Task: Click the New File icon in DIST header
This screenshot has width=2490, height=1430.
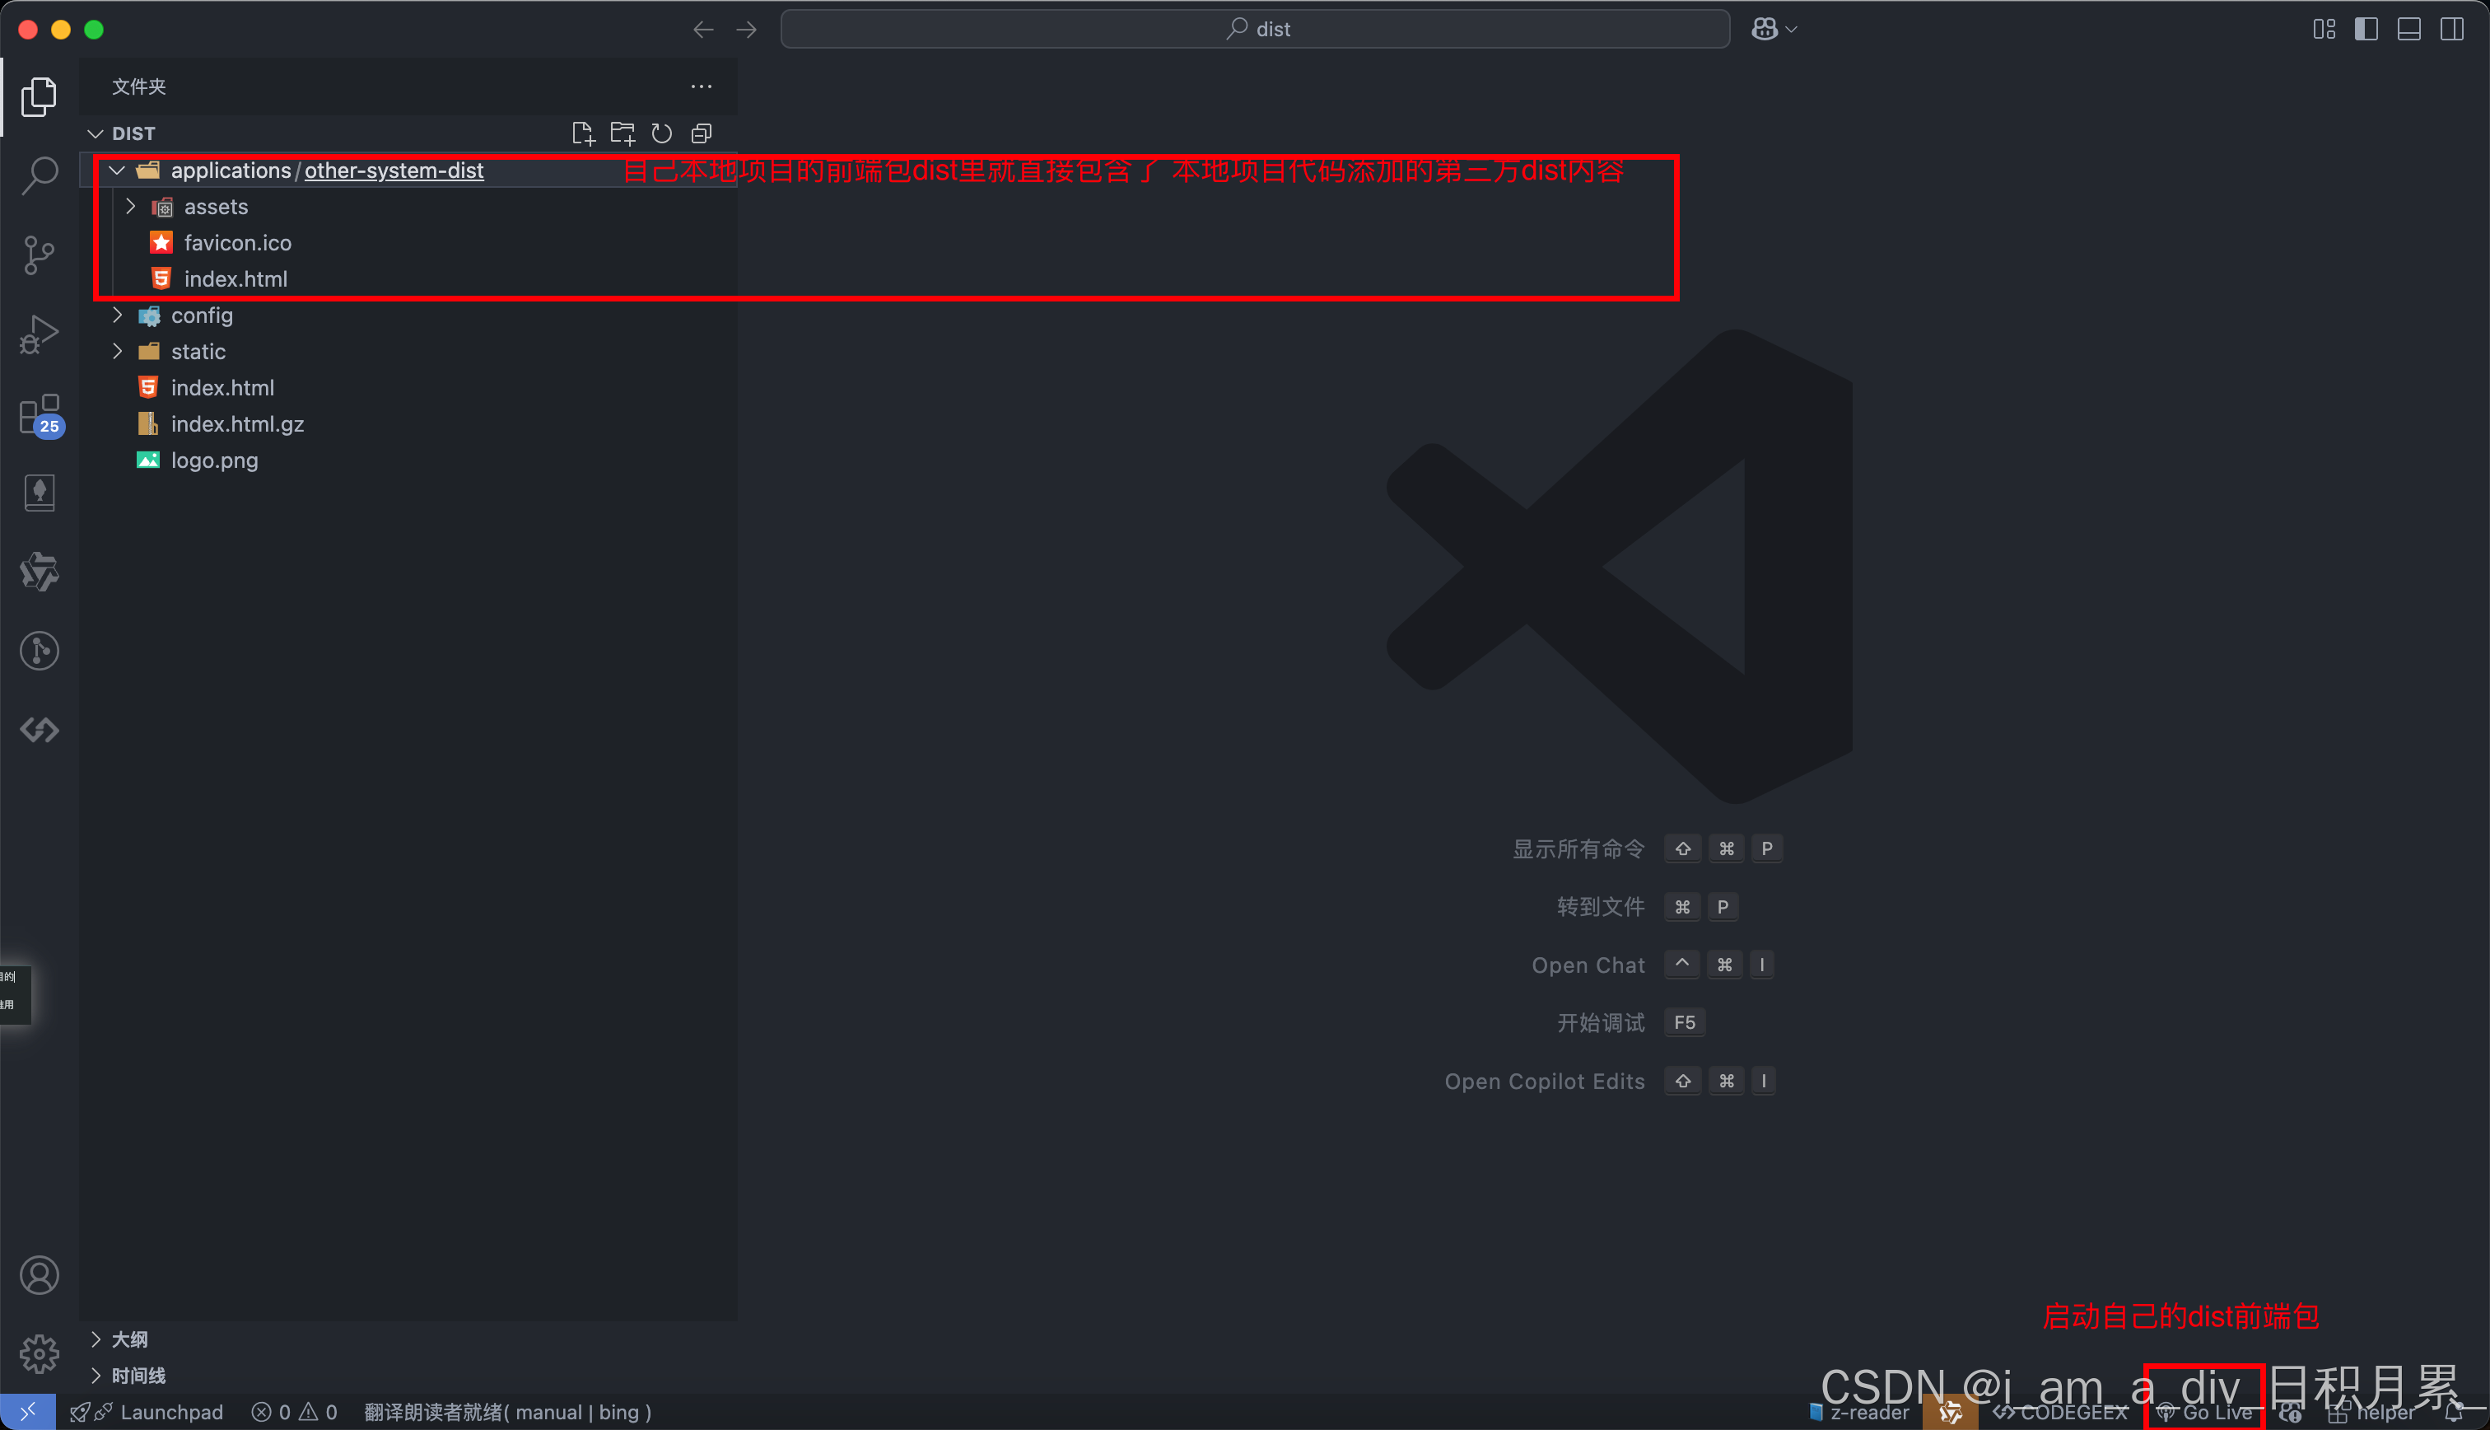Action: pos(583,133)
